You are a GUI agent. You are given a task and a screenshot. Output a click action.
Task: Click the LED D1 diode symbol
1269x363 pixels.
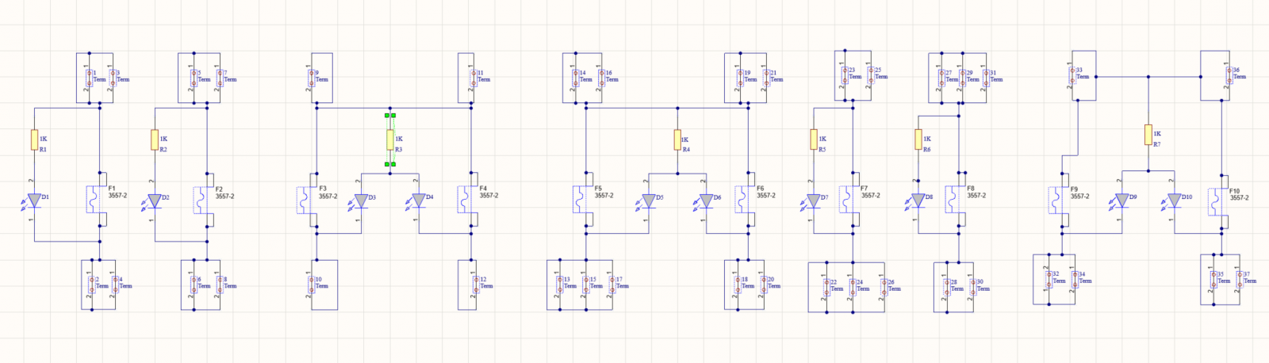click(x=34, y=200)
